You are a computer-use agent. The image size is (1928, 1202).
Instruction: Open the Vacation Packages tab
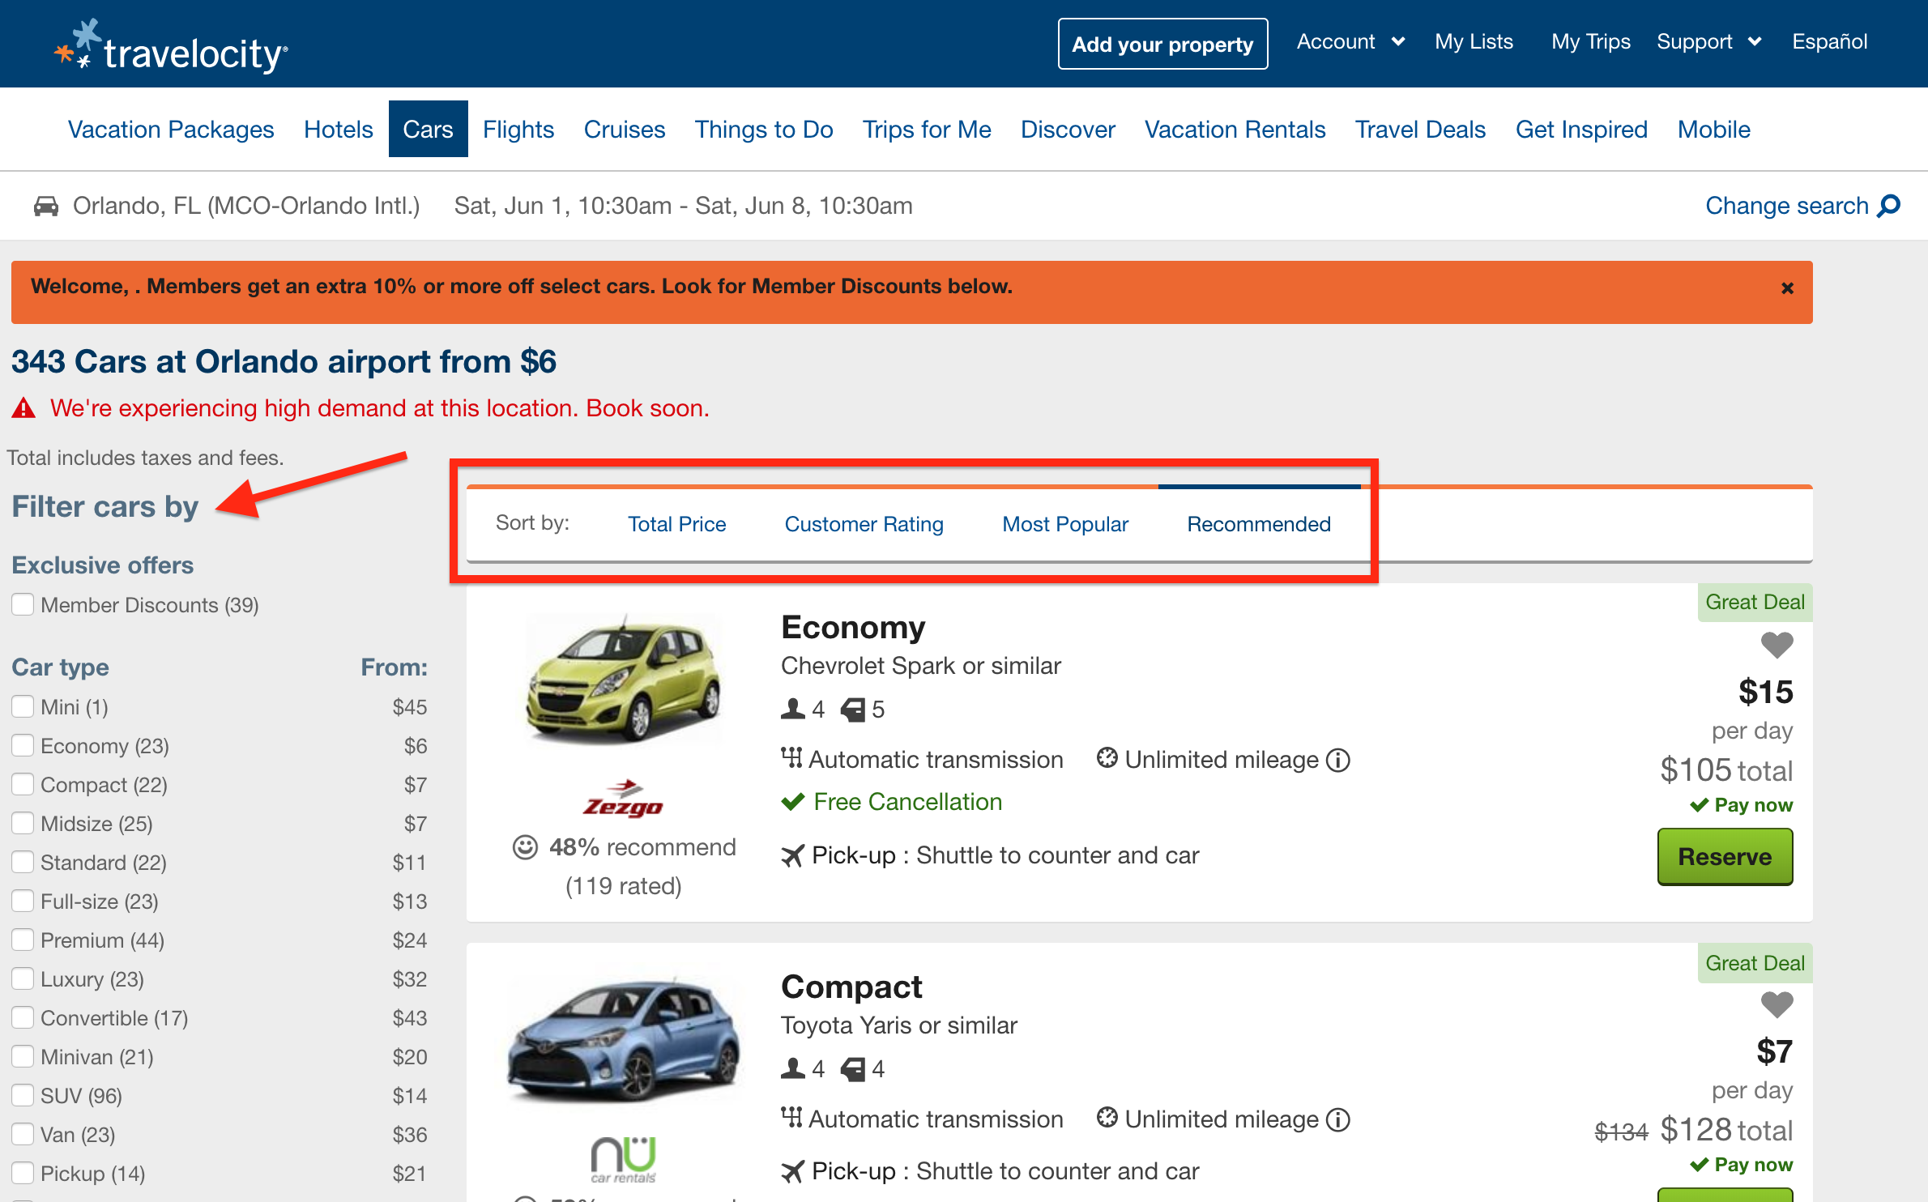coord(171,130)
